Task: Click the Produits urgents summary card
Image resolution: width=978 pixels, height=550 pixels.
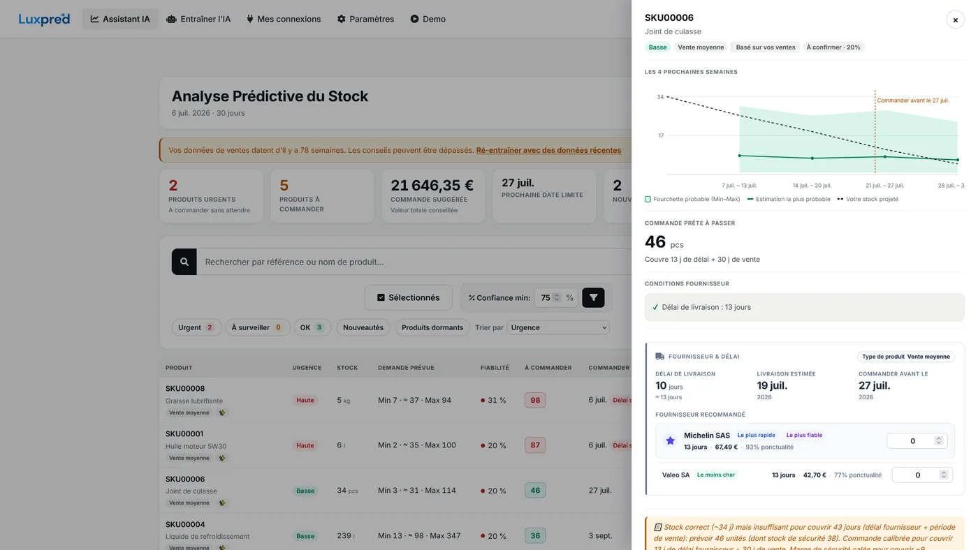Action: point(212,196)
